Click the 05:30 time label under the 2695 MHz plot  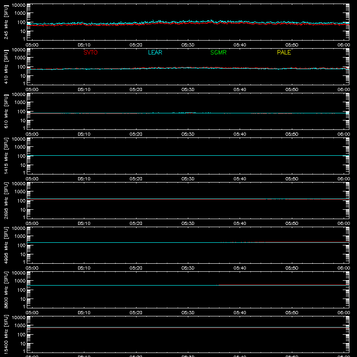(x=188, y=224)
